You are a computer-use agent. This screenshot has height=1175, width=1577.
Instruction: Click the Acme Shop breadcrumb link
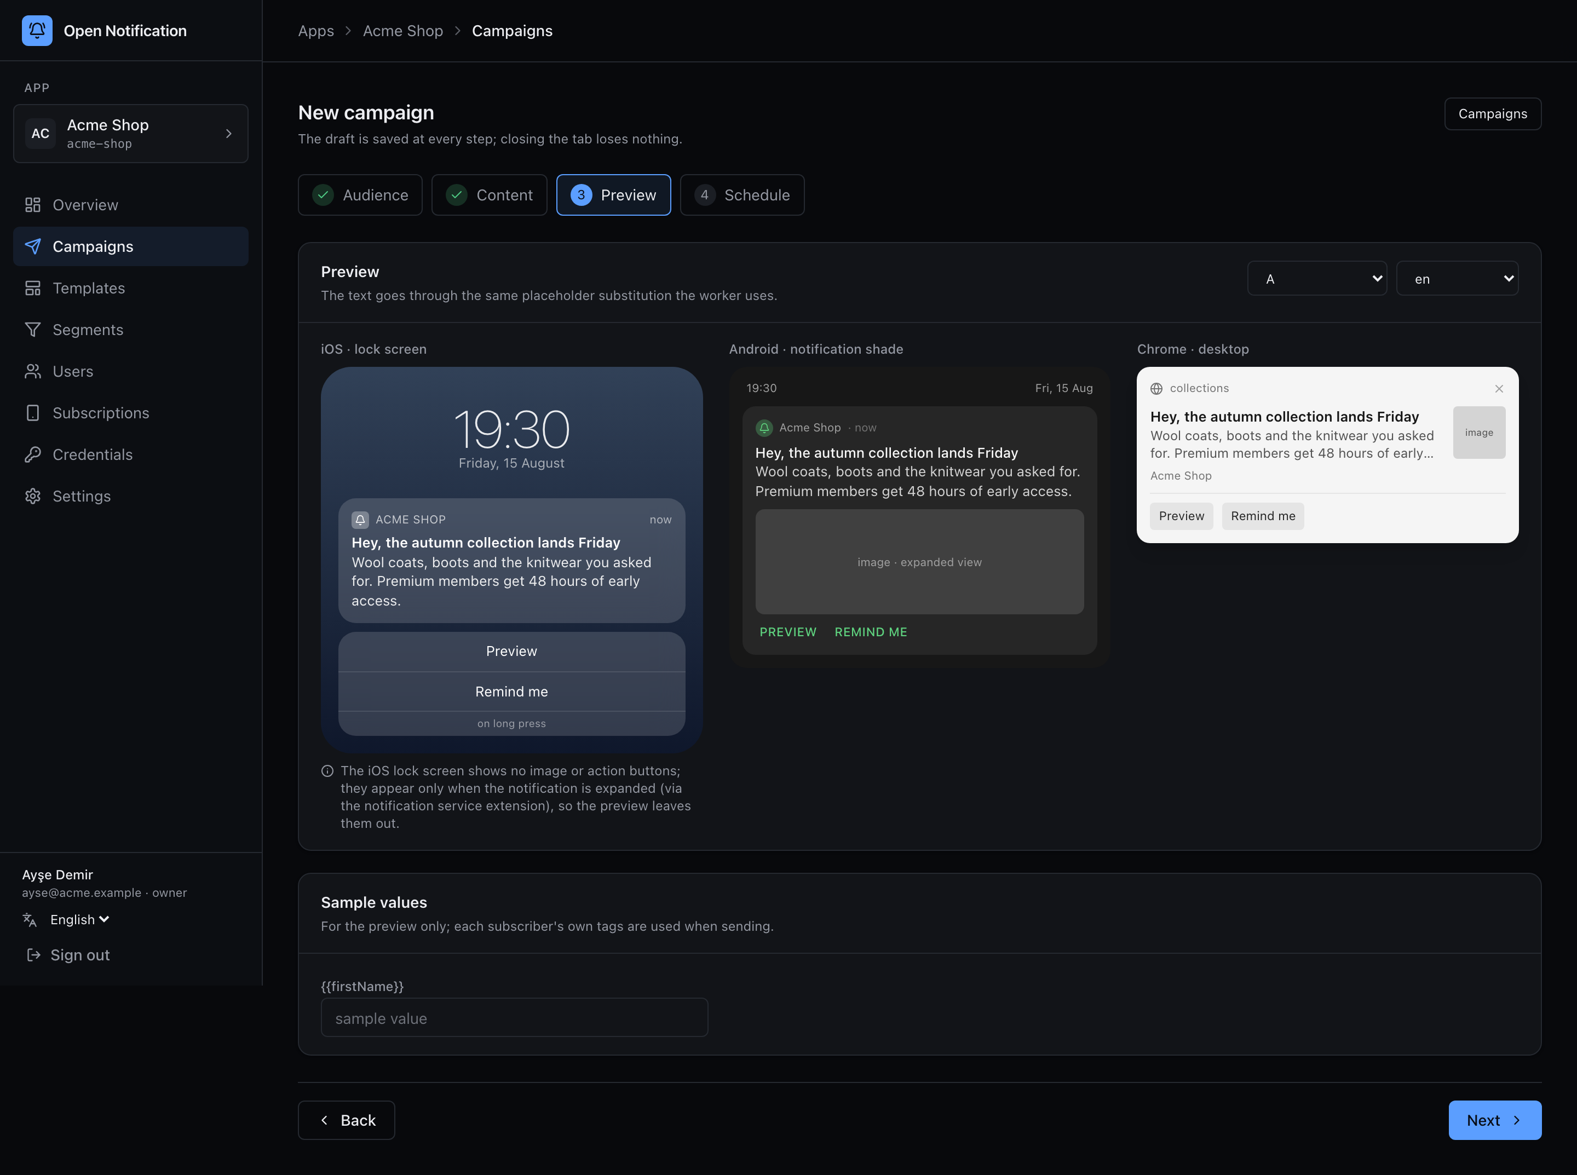click(x=402, y=31)
